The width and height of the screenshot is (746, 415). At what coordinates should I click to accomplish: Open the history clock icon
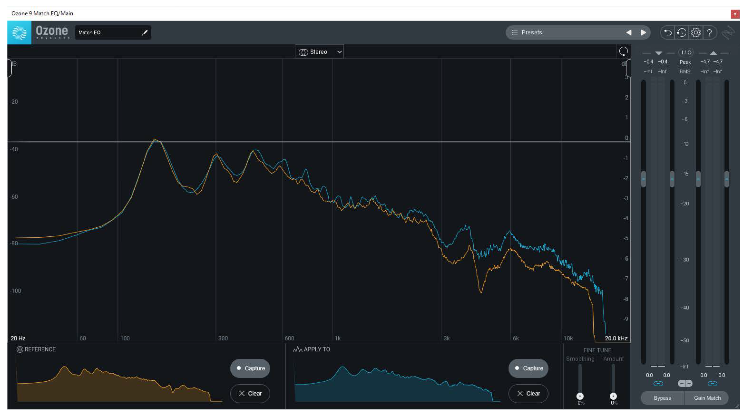[682, 32]
